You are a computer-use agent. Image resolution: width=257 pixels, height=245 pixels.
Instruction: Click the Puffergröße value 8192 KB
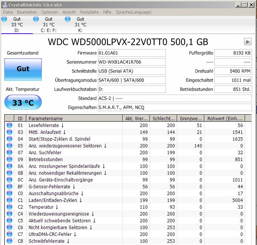233,53
